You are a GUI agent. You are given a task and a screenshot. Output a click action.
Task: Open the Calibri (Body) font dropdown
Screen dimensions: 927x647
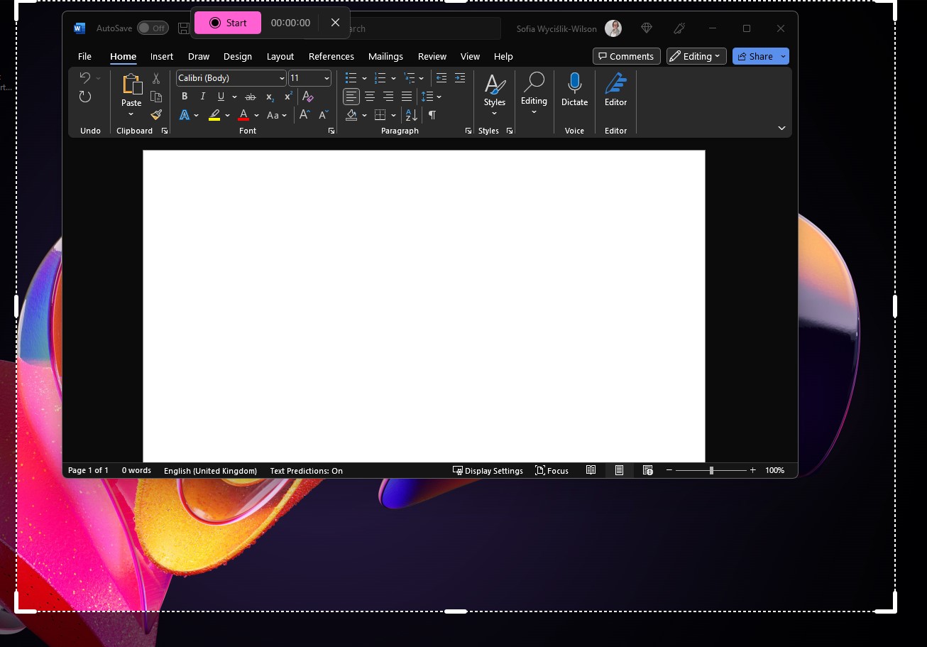pos(282,78)
